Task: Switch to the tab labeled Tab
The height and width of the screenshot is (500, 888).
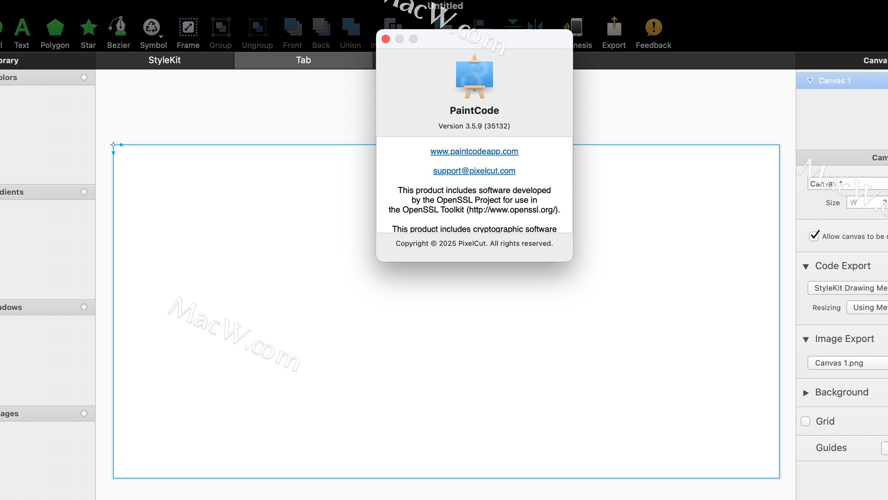Action: (303, 60)
